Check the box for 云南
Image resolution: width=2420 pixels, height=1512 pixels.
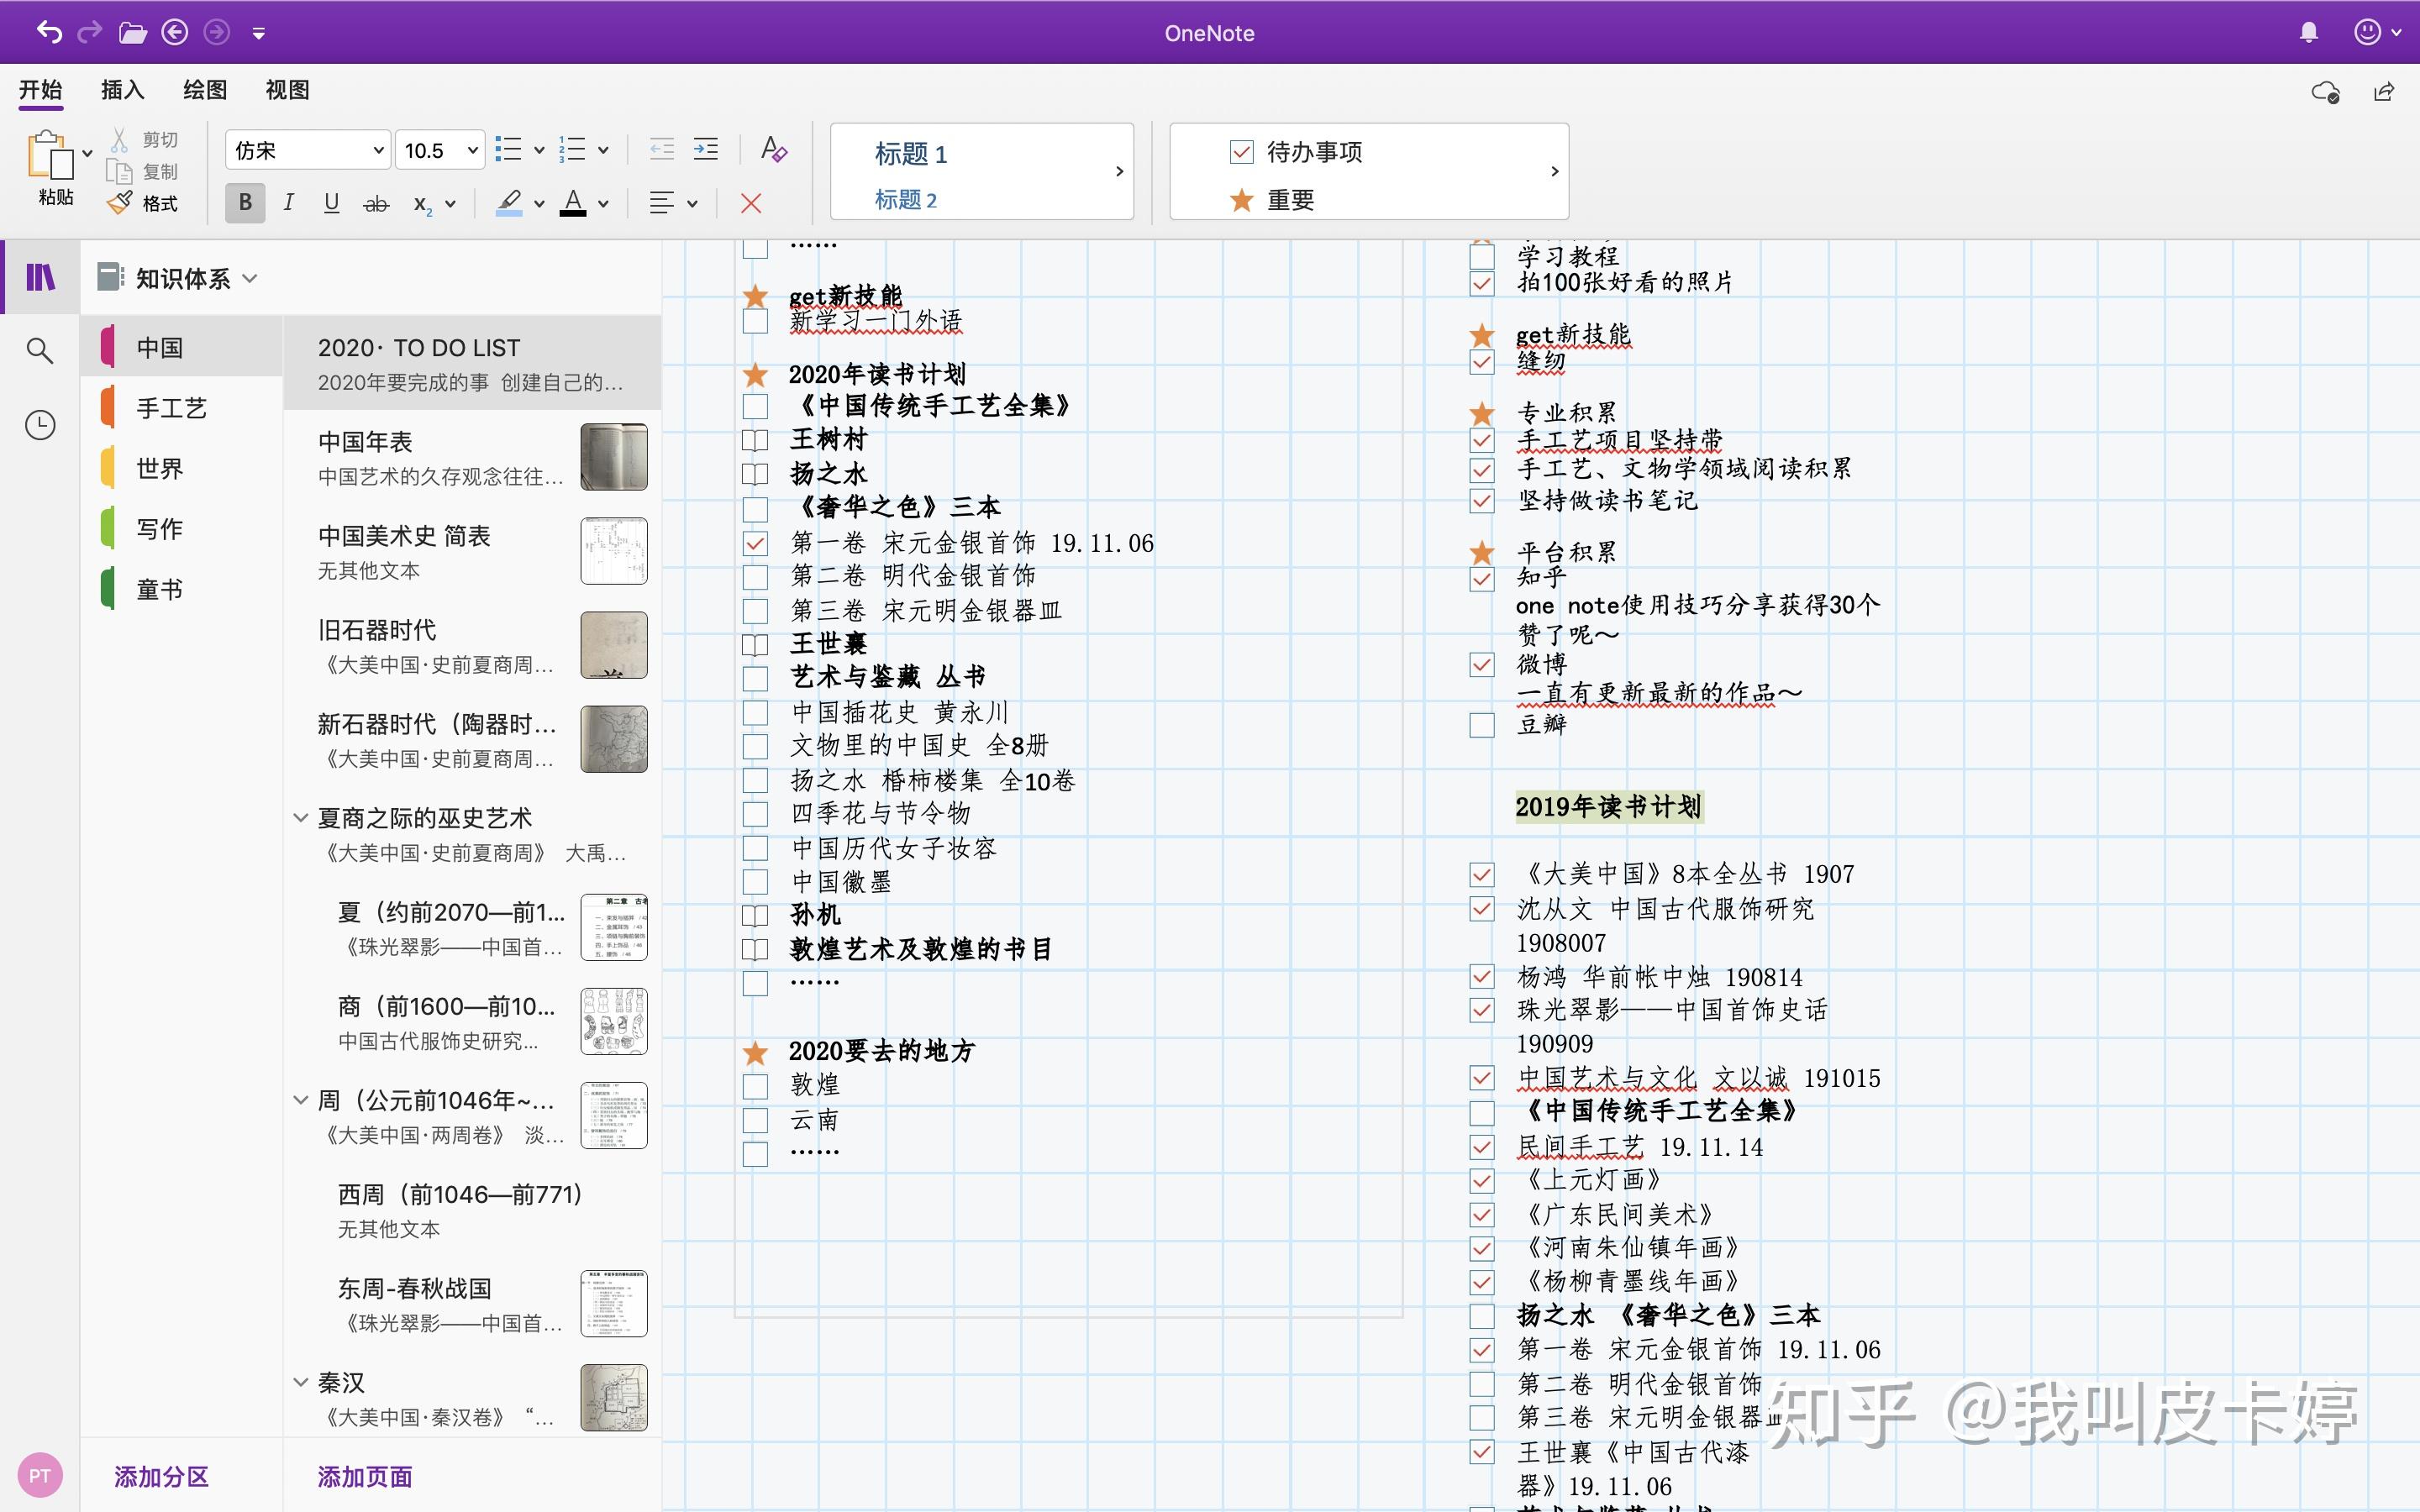pyautogui.click(x=755, y=1121)
